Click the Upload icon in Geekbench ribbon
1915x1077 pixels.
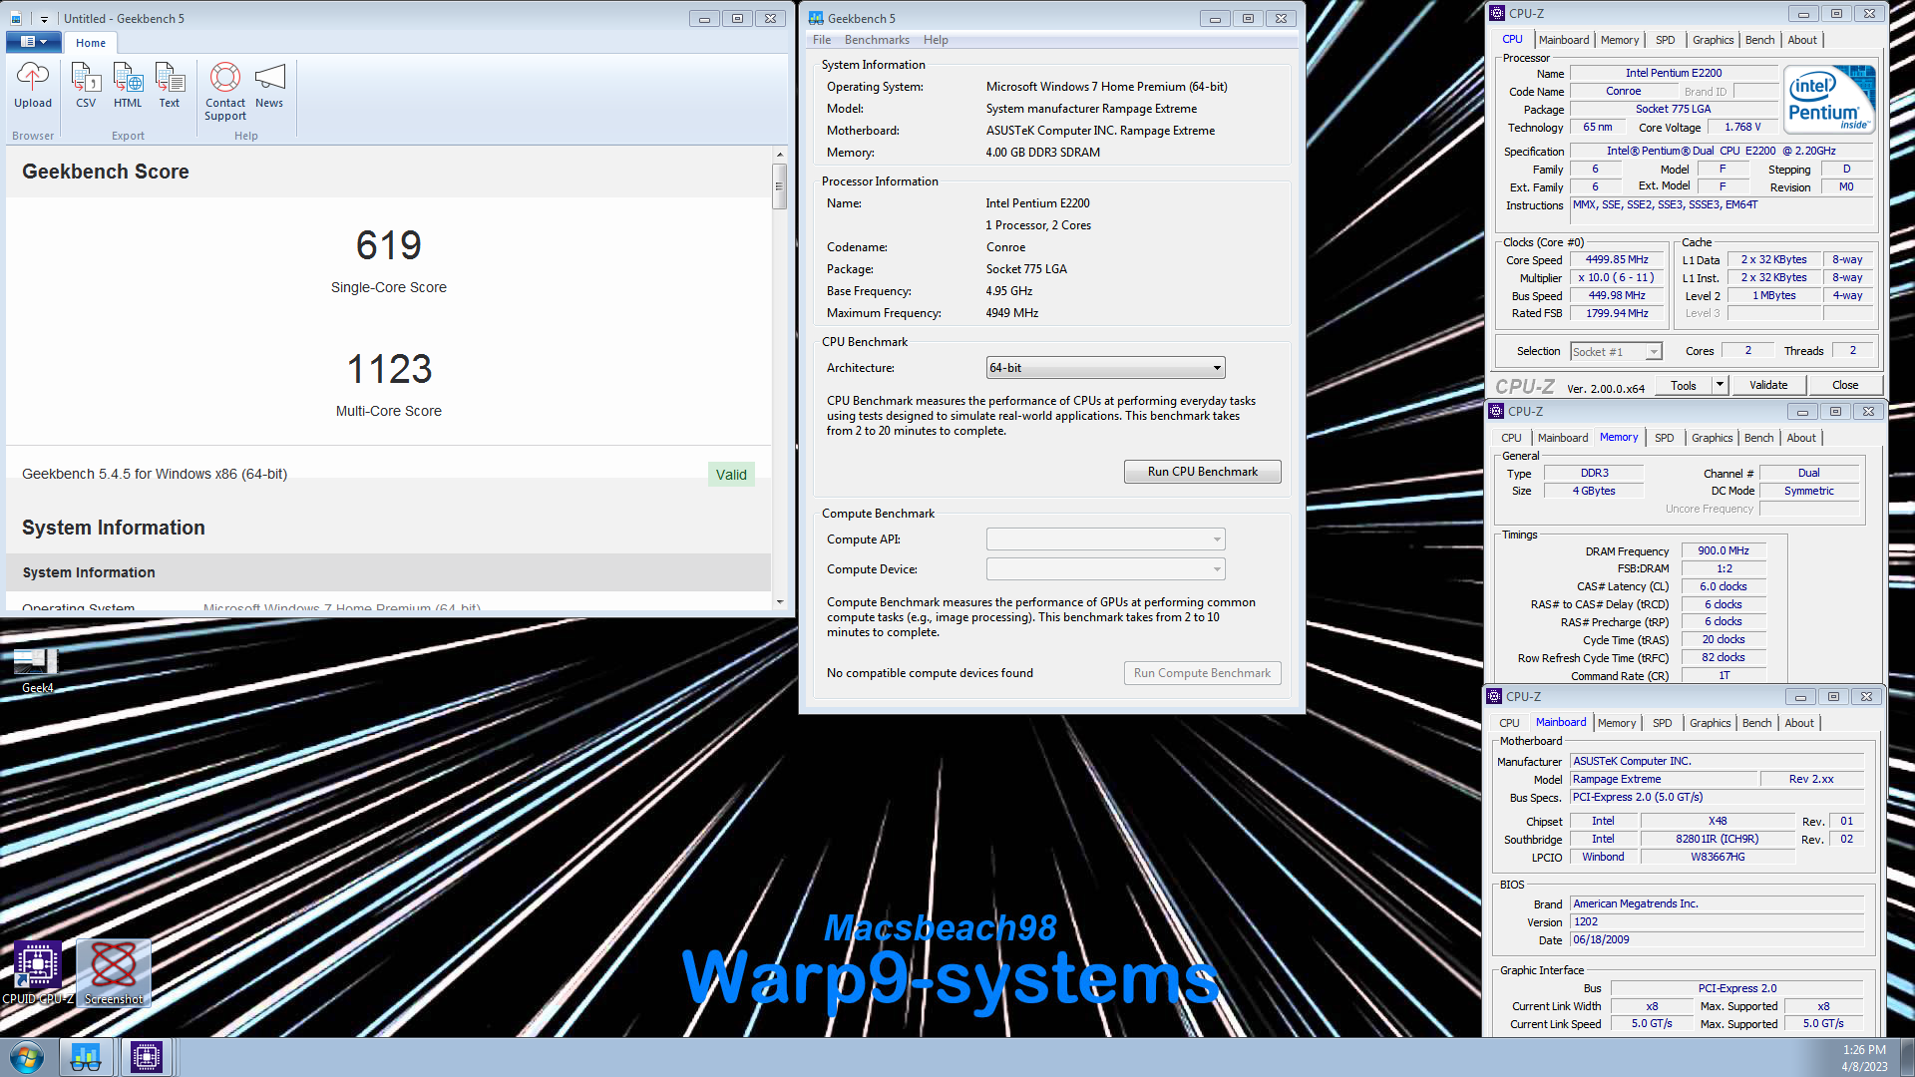click(33, 85)
